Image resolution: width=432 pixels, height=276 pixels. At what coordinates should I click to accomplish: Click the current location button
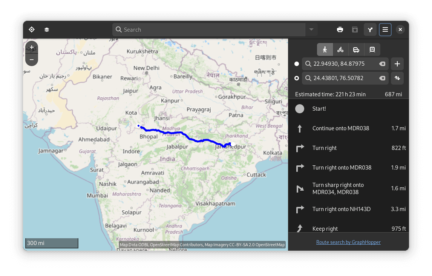coord(32,29)
